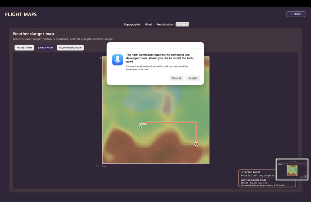The width and height of the screenshot is (311, 202).
Task: Click the blue download arrow icon
Action: (x=118, y=60)
